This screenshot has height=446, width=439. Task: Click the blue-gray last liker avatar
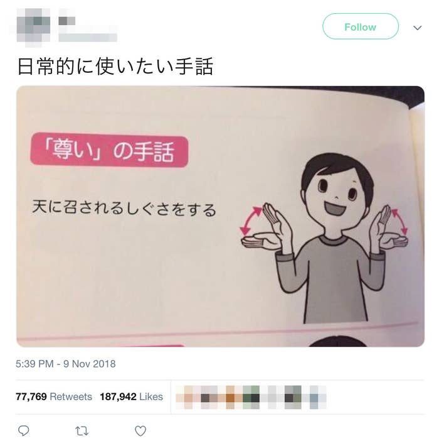tap(314, 398)
